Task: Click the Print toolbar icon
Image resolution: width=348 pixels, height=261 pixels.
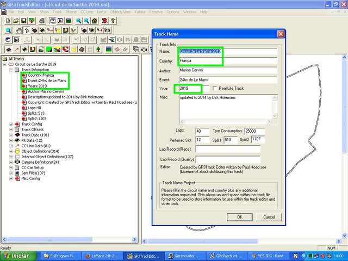Action: click(42, 21)
